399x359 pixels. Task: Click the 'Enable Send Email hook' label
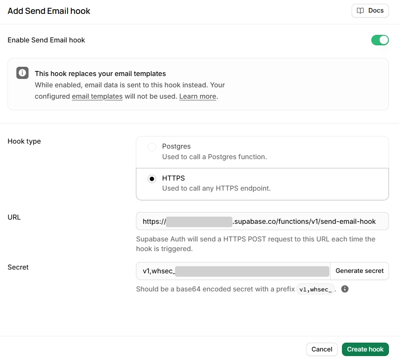pos(46,40)
